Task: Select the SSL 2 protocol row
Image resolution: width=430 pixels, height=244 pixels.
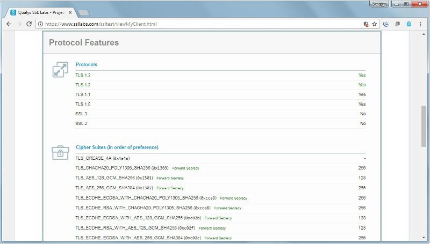Action: tap(220, 123)
